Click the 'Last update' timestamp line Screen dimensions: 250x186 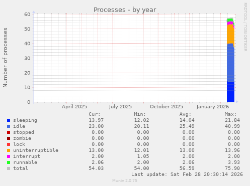(x=187, y=174)
